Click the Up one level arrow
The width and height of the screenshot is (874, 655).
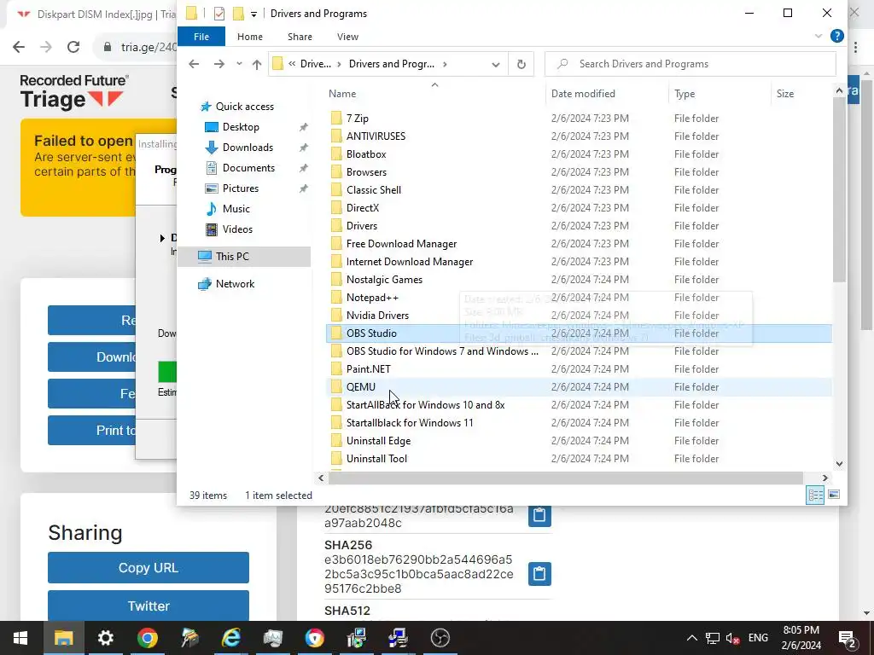coord(256,64)
